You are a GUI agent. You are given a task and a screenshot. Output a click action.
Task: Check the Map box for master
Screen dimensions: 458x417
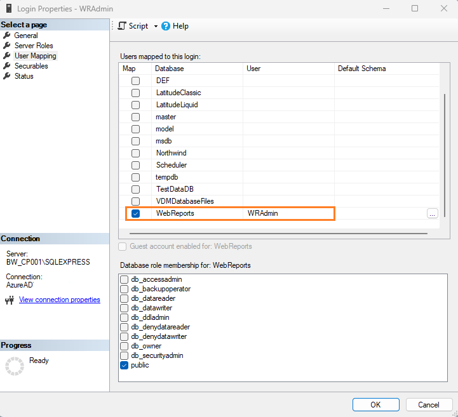135,117
